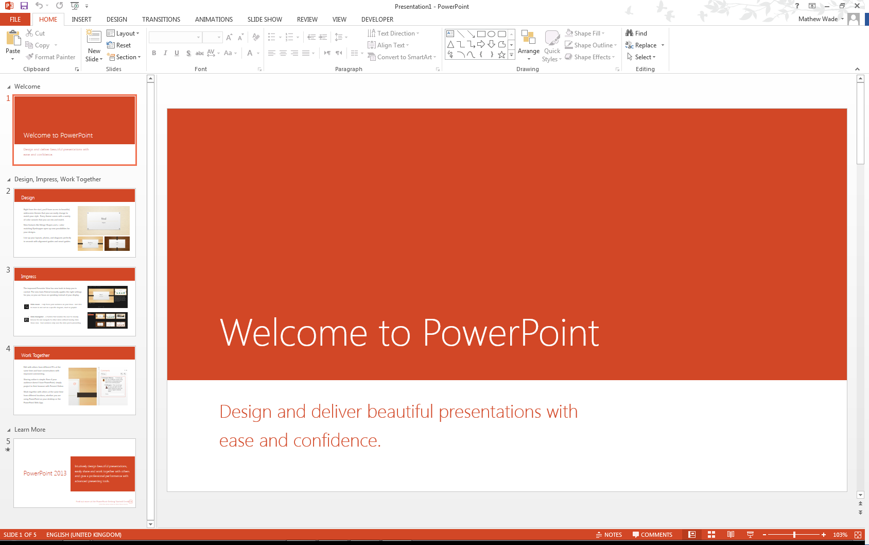Image resolution: width=869 pixels, height=545 pixels.
Task: Click the Paste clipboard icon
Action: [13, 38]
